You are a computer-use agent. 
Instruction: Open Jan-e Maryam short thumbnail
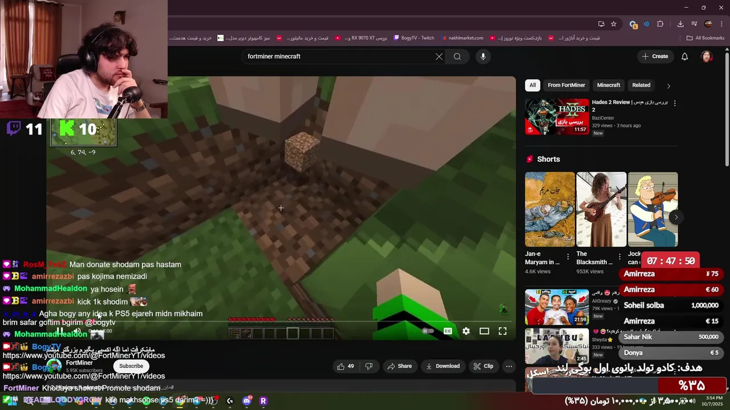(x=550, y=209)
